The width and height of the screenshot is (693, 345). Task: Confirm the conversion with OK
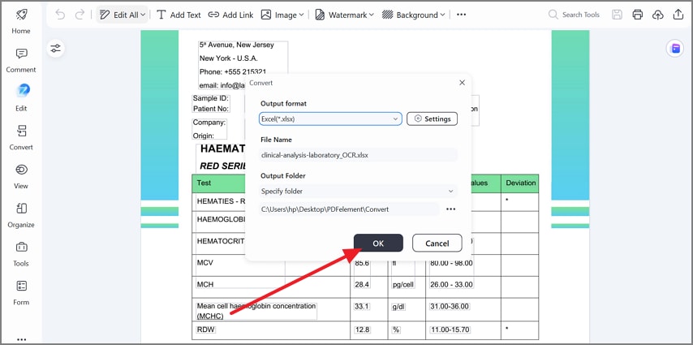[x=378, y=244]
